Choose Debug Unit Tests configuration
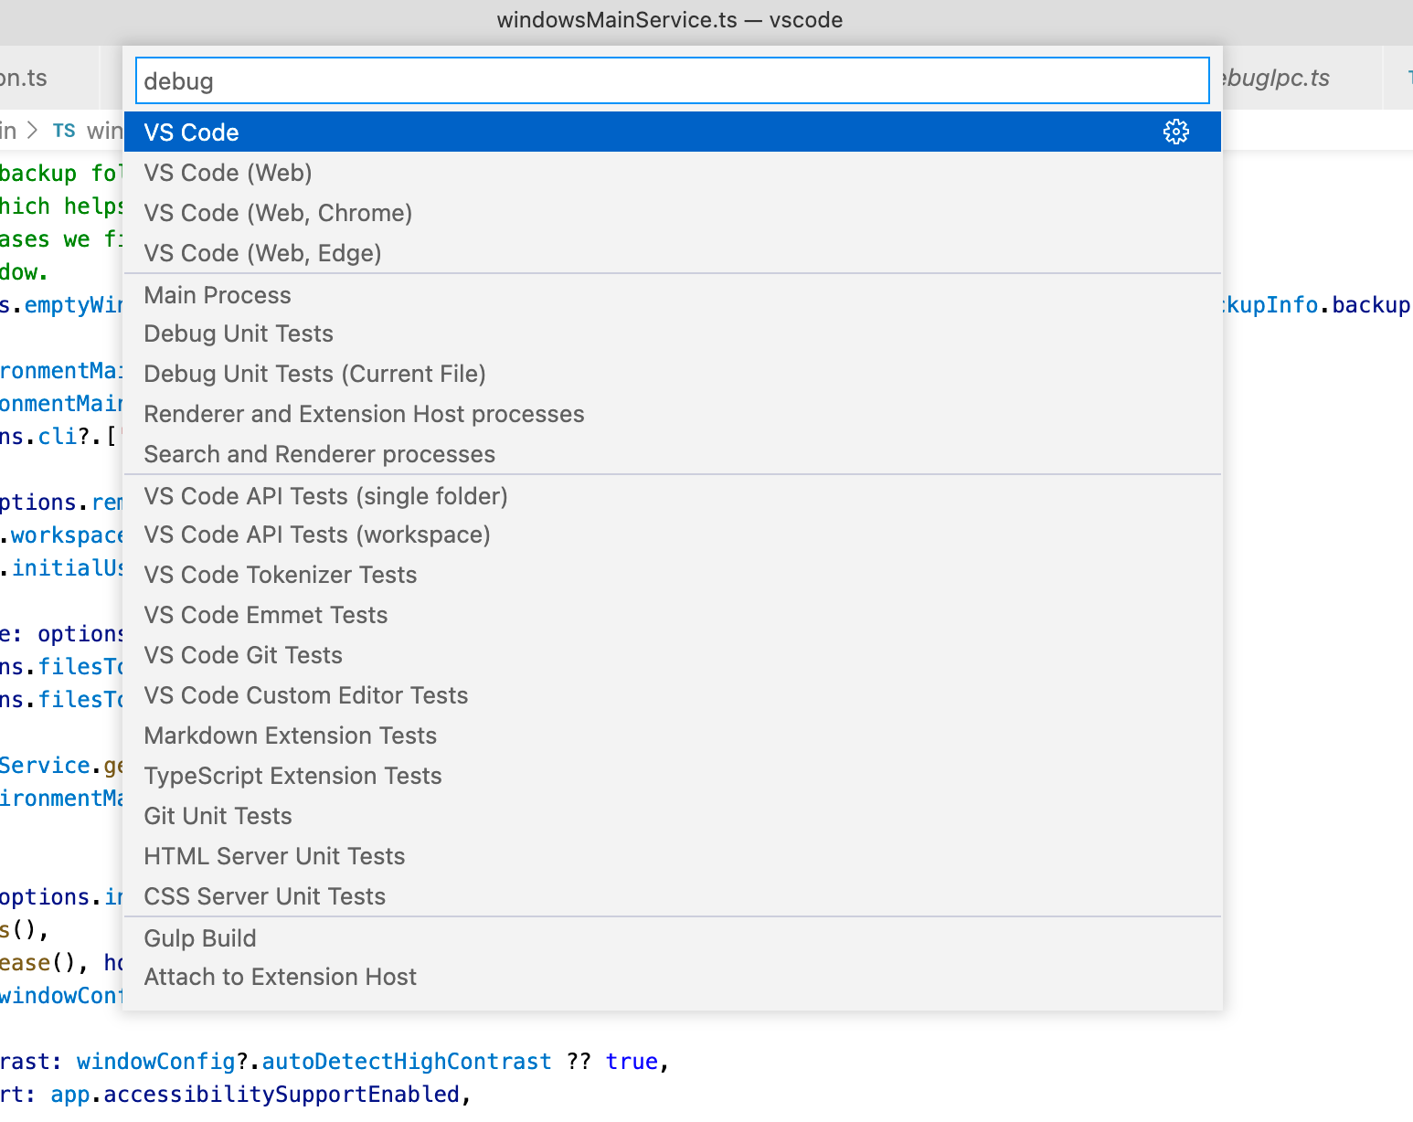Image resolution: width=1413 pixels, height=1122 pixels. [238, 333]
